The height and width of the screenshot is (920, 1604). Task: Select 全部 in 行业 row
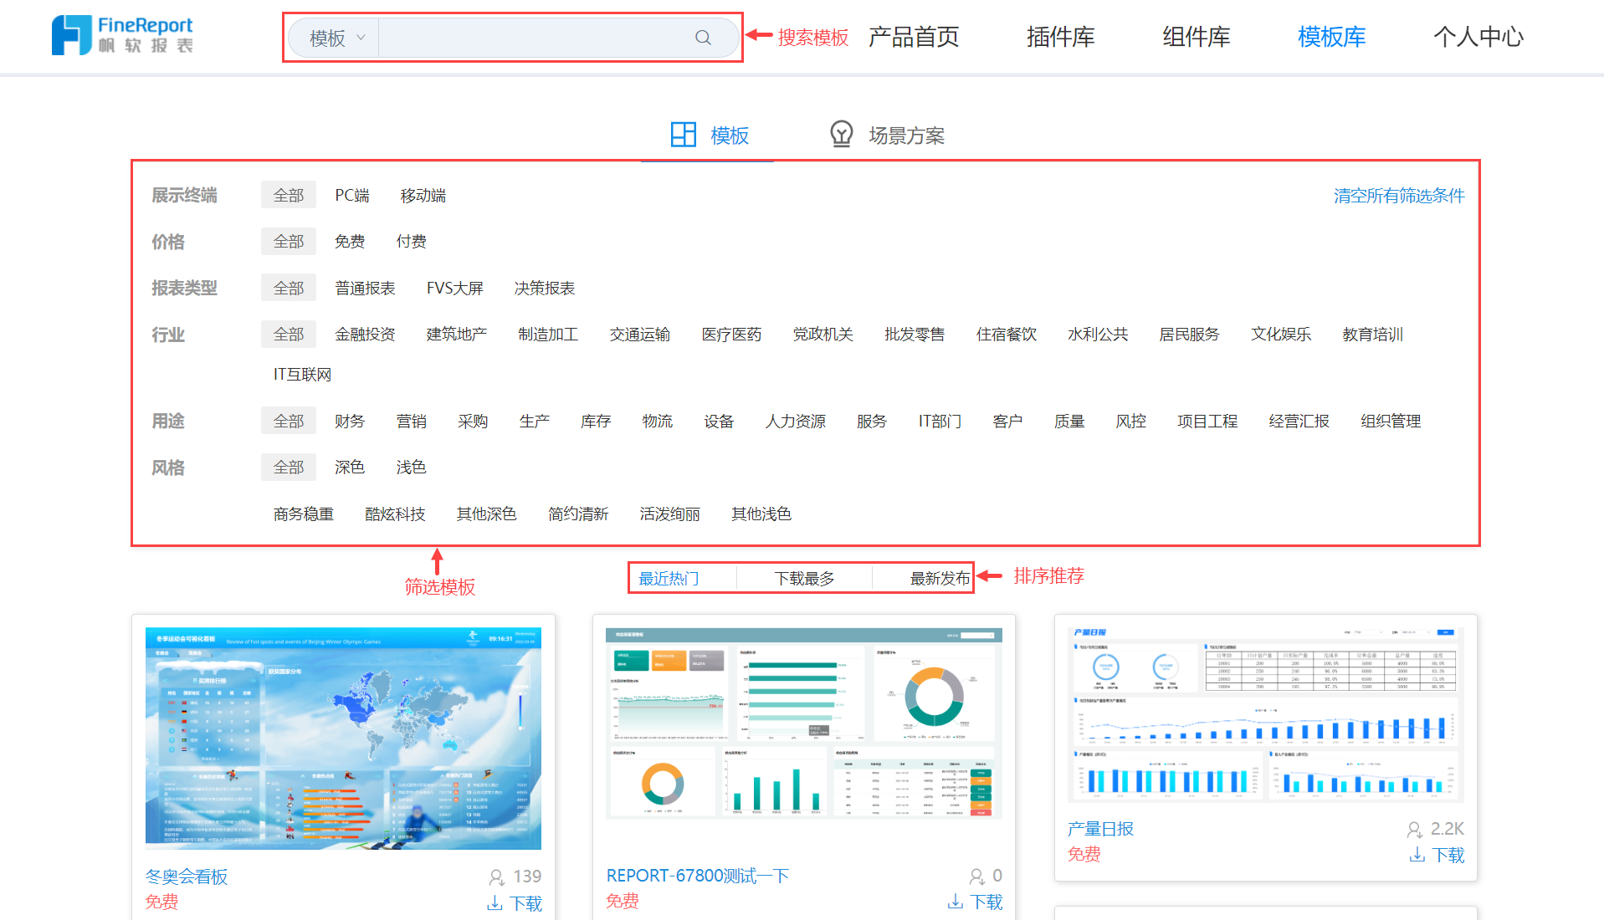point(289,334)
